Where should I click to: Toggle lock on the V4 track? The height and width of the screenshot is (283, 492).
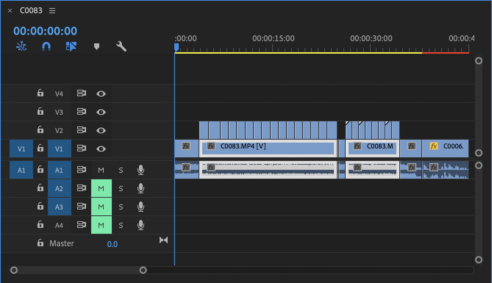[40, 93]
